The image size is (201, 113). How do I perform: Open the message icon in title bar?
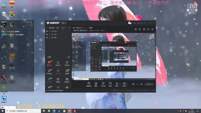tap(135, 23)
